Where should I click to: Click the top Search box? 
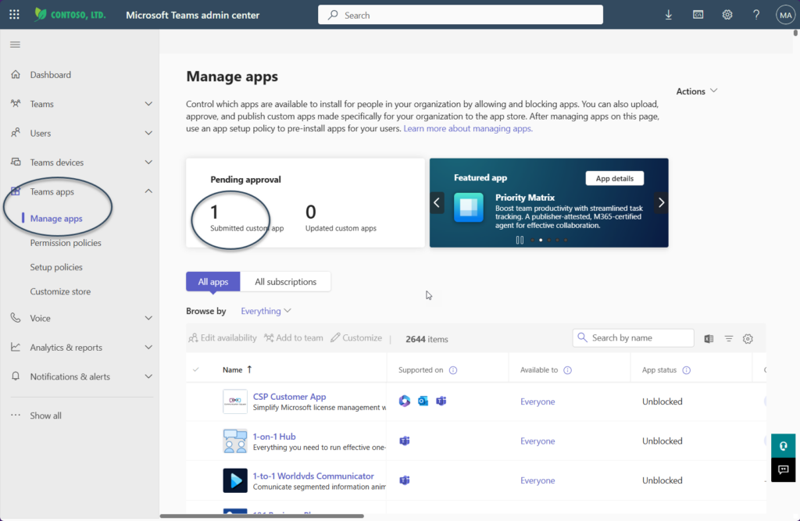click(x=460, y=15)
